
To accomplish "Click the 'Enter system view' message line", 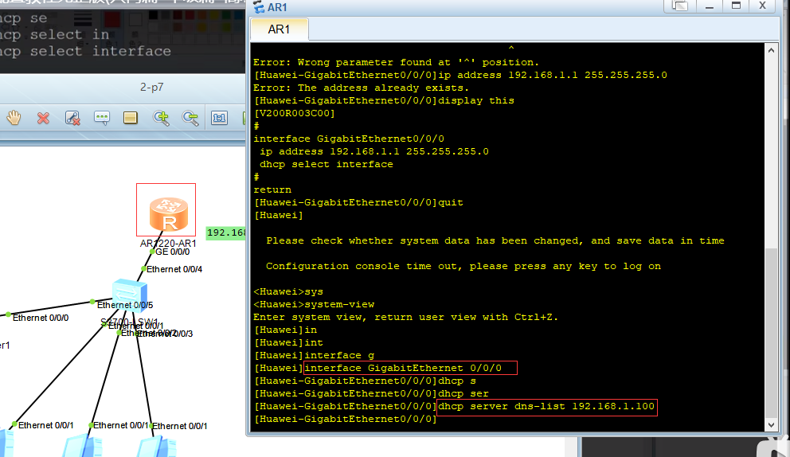I will tap(405, 318).
